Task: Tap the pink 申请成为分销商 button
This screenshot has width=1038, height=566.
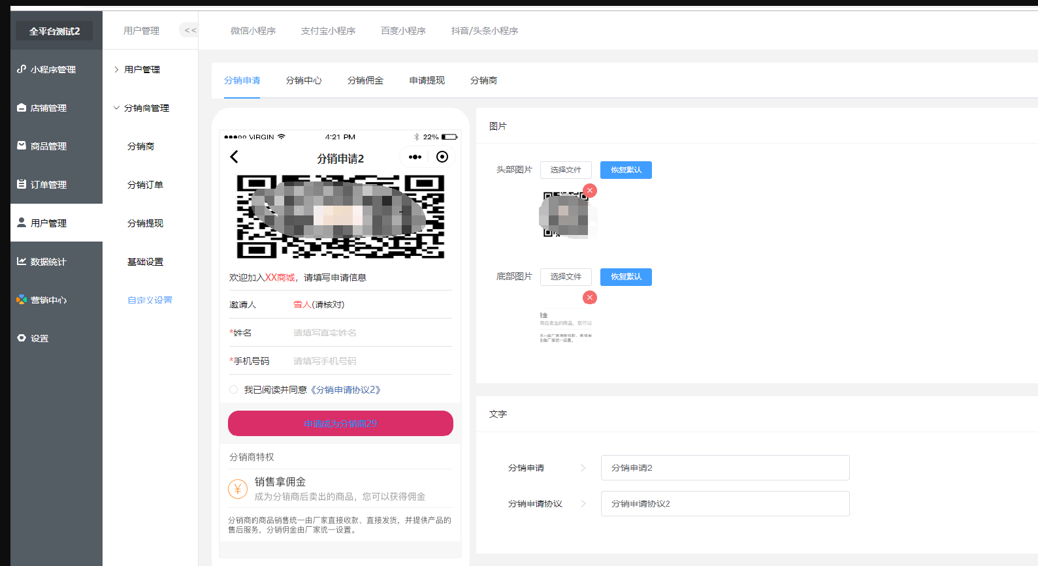Action: pyautogui.click(x=340, y=423)
